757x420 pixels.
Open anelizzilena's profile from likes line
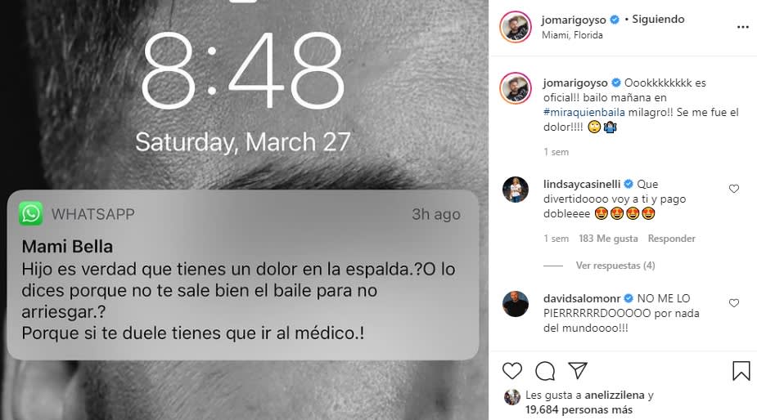[614, 395]
